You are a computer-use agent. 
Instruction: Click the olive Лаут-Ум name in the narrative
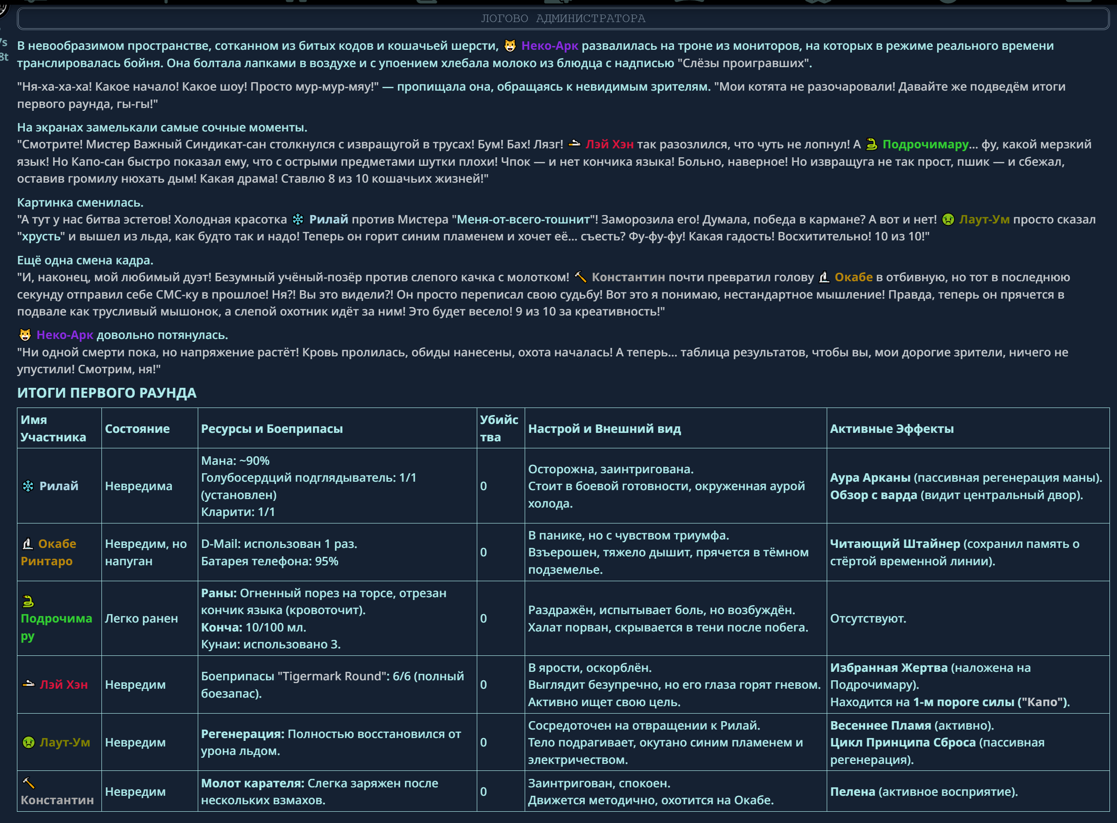coord(984,220)
